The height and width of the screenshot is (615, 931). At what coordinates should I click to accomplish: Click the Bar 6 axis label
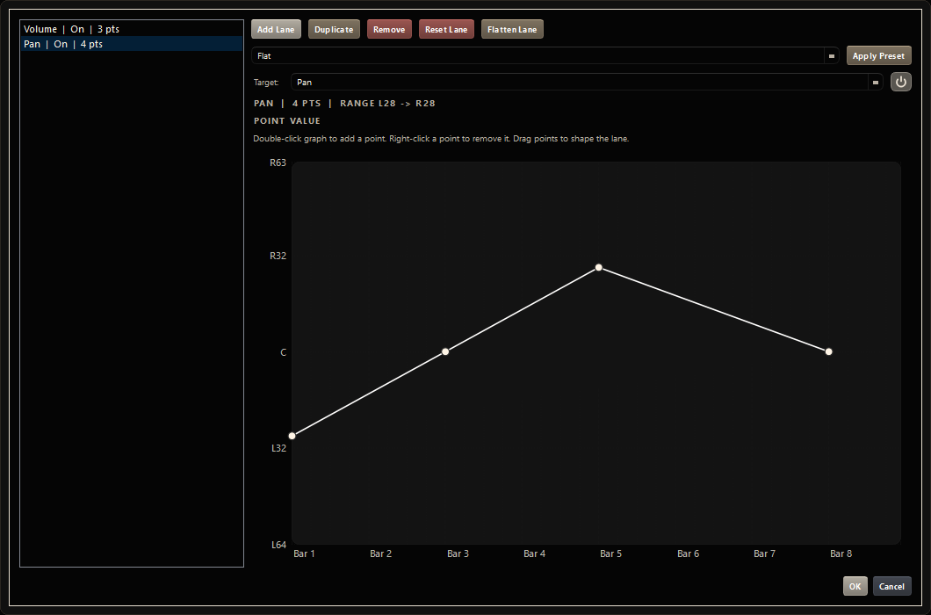tap(689, 553)
